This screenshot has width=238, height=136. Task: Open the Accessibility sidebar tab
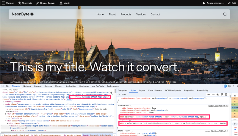[202, 90]
